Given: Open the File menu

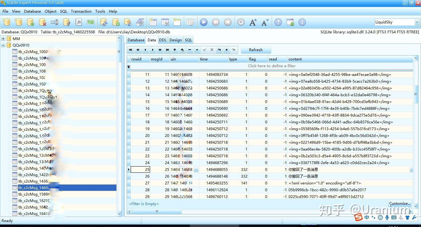Looking at the screenshot, I should 5,11.
